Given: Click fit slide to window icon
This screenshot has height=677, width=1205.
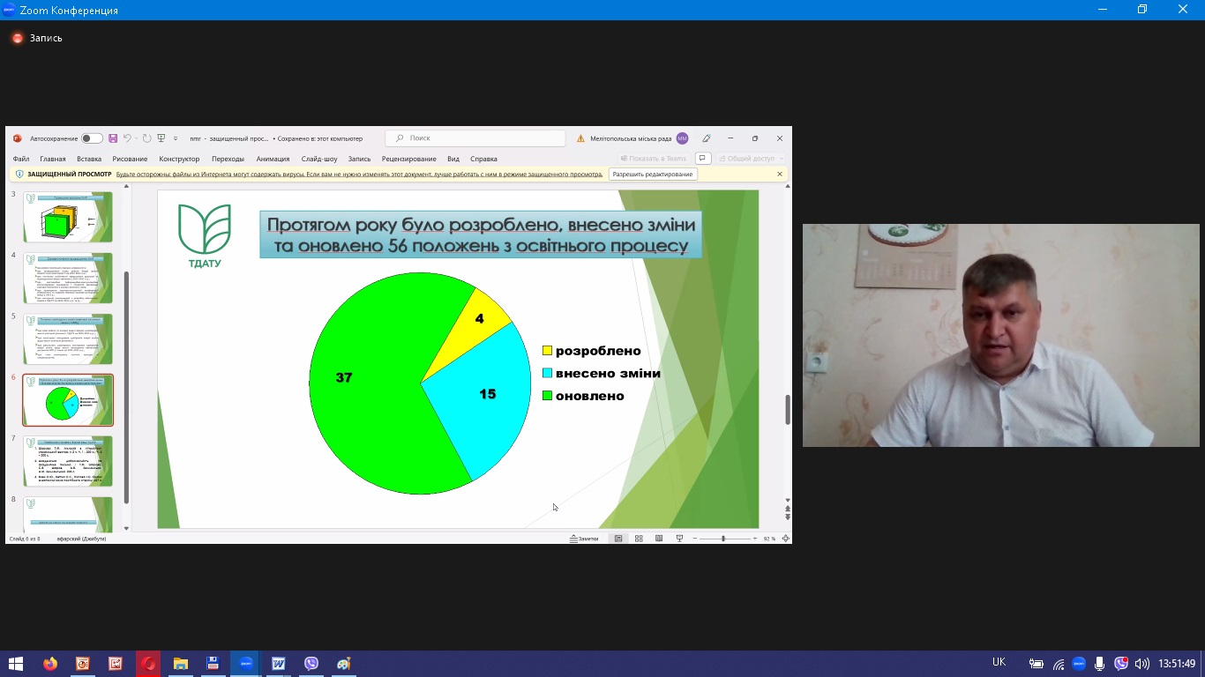Looking at the screenshot, I should [785, 539].
